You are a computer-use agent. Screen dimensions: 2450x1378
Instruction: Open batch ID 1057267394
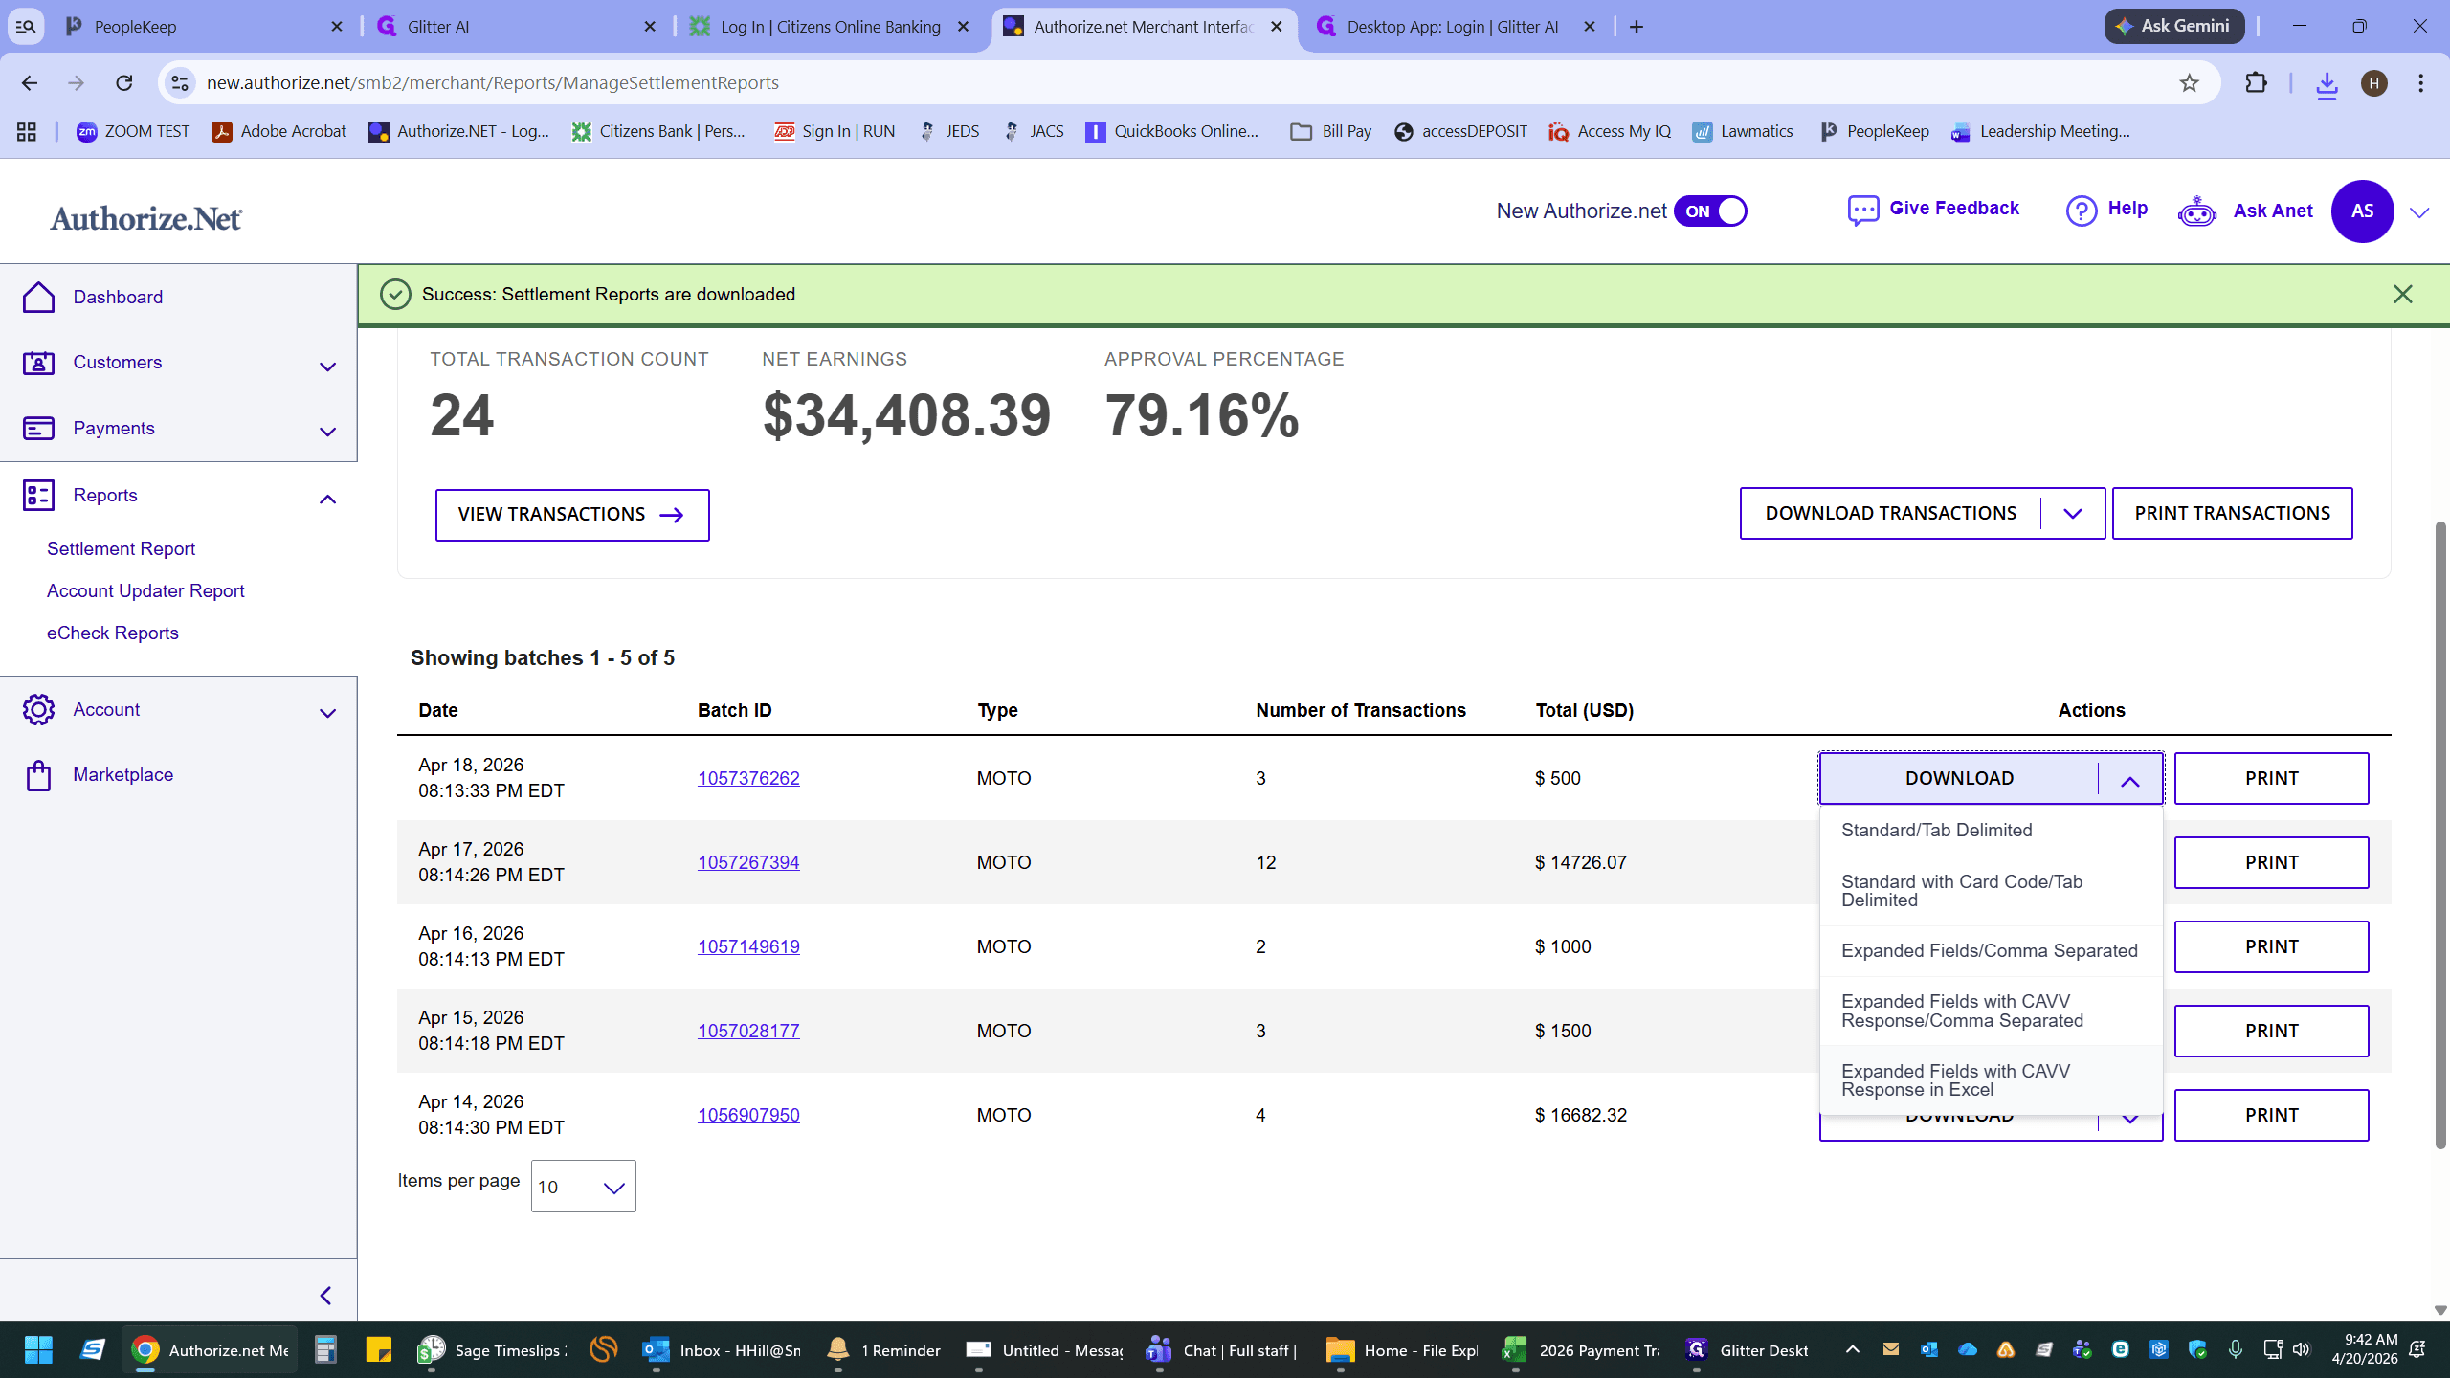[748, 862]
